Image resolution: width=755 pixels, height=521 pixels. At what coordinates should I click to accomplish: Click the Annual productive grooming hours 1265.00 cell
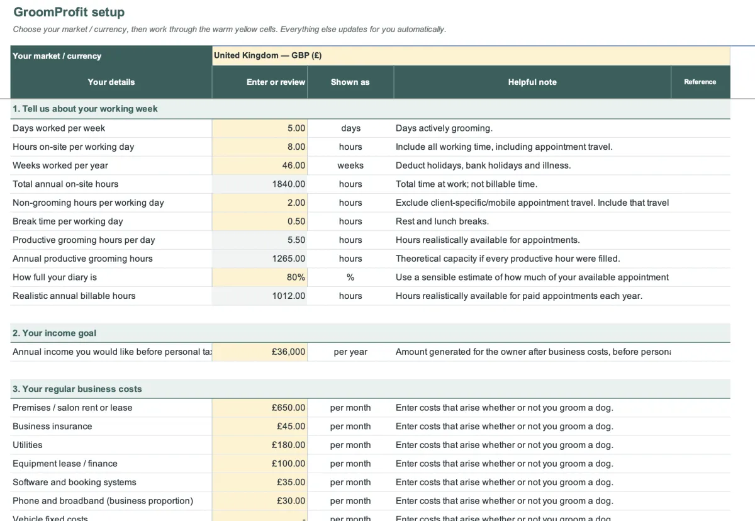click(259, 259)
